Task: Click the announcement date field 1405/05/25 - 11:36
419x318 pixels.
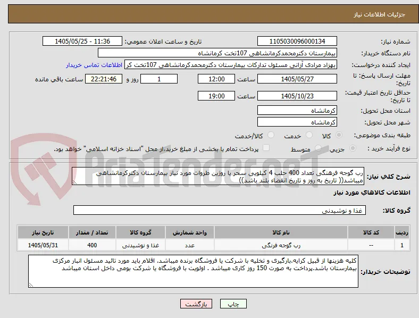Action: (82, 41)
